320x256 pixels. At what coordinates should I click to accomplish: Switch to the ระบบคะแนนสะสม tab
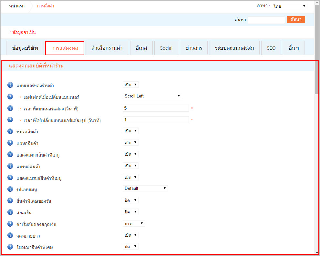(234, 48)
